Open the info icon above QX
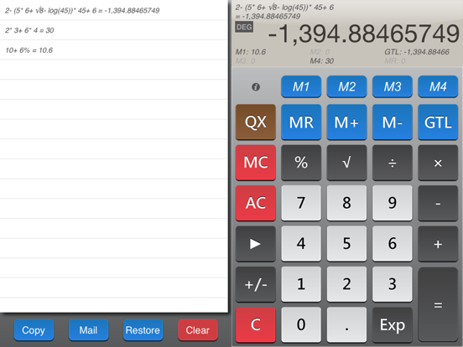 tap(256, 87)
